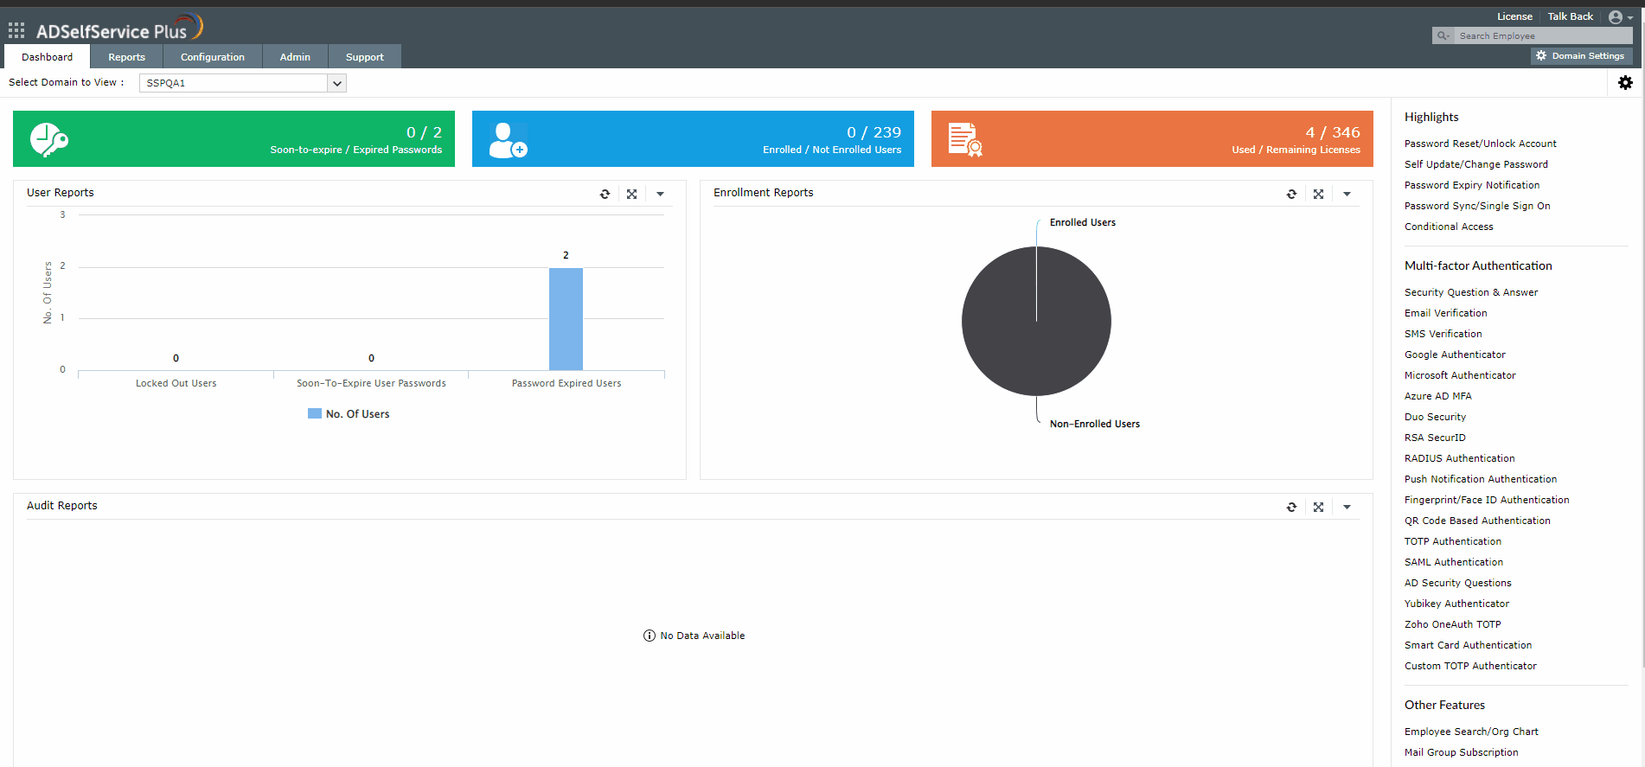Click the Password Expired Users bar
The image size is (1645, 767).
click(566, 319)
